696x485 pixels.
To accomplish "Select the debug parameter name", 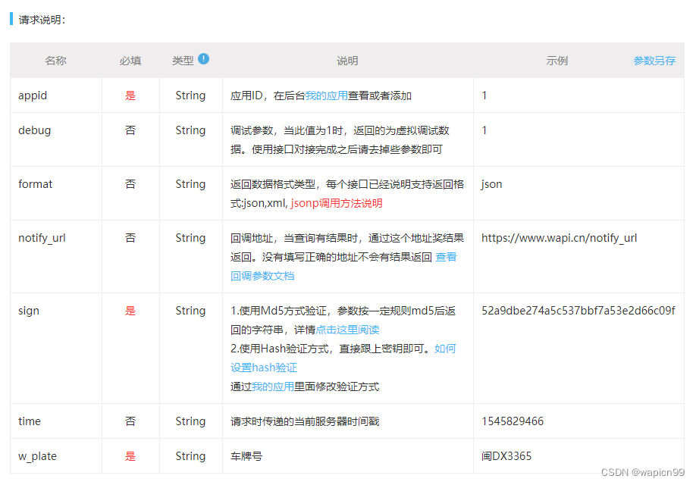I will pyautogui.click(x=34, y=130).
